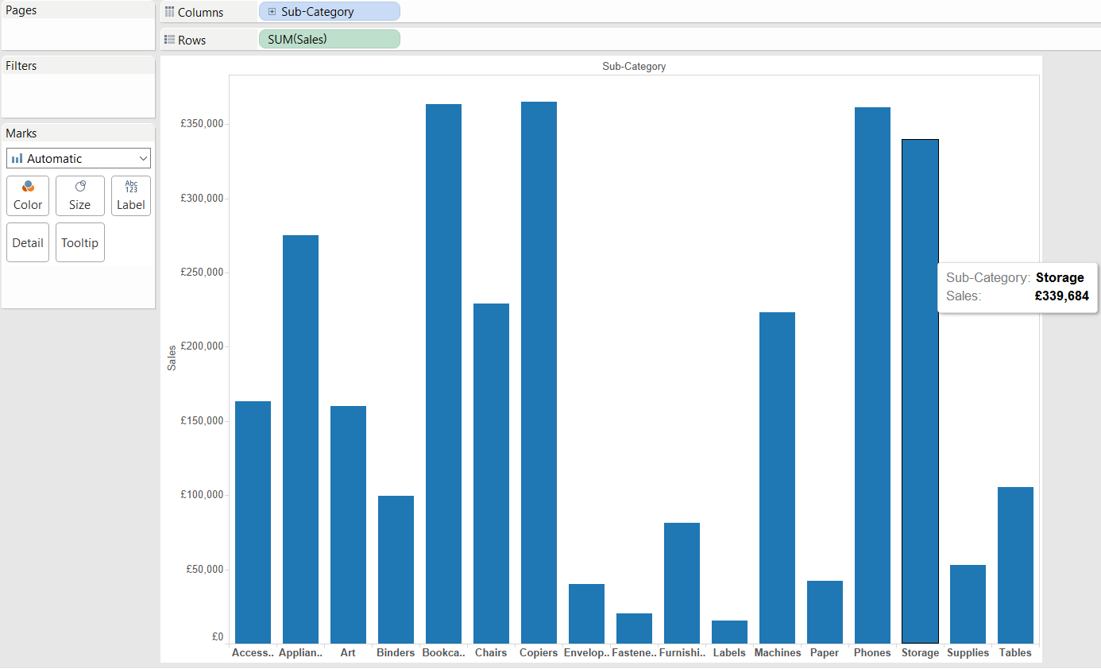Click the Tables bar

pyautogui.click(x=1015, y=565)
